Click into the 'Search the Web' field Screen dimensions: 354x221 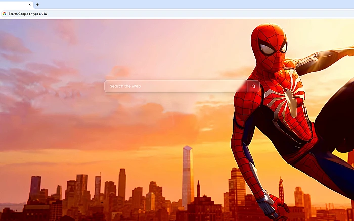pyautogui.click(x=175, y=86)
